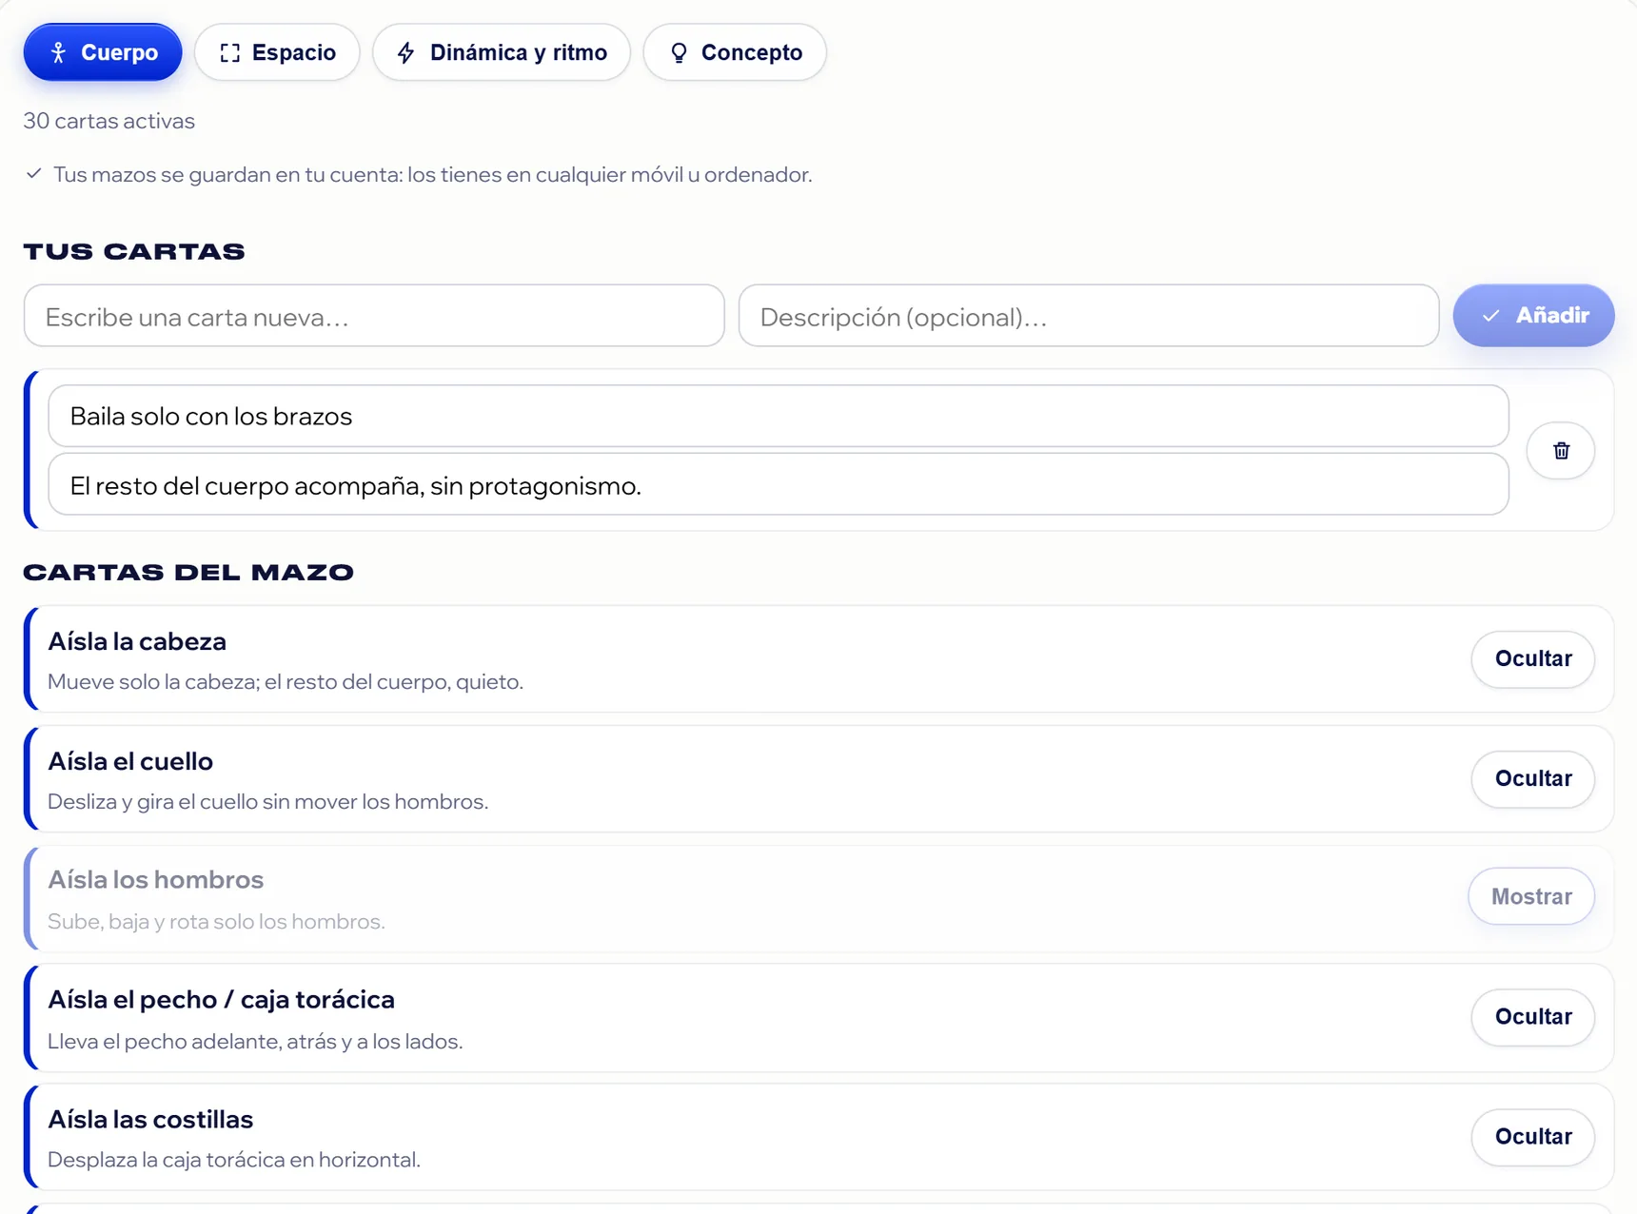Click the checkmark icon before 'Tus mazos'
This screenshot has width=1637, height=1214.
tap(34, 173)
